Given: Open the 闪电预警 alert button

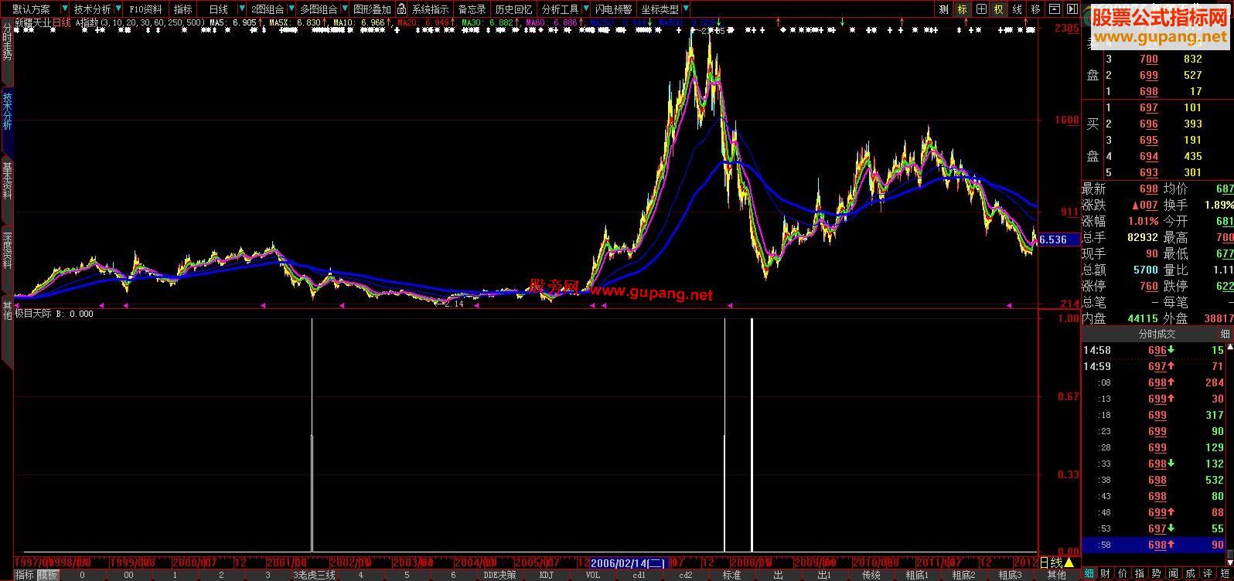Looking at the screenshot, I should (613, 9).
